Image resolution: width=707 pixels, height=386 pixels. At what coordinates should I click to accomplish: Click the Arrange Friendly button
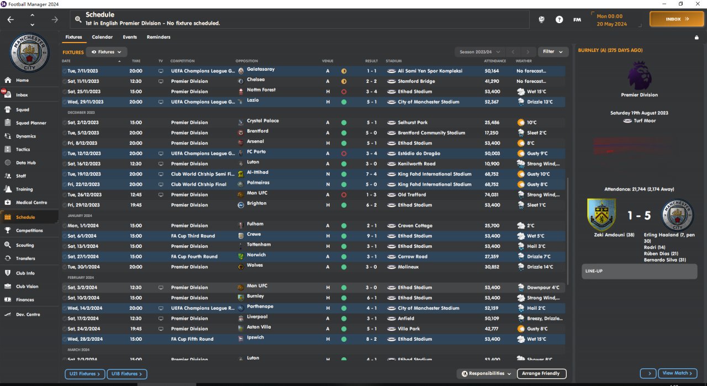tap(542, 374)
